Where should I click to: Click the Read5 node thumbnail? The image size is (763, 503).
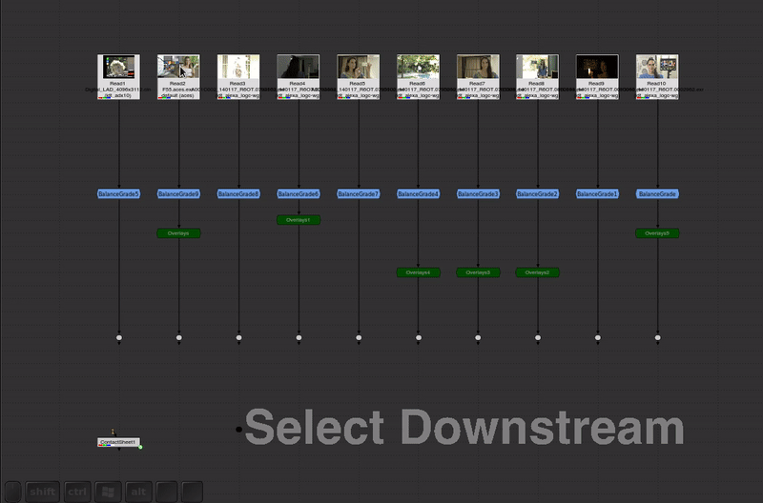click(x=358, y=68)
